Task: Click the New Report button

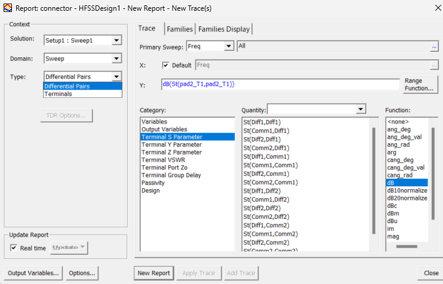Action: pos(153,273)
